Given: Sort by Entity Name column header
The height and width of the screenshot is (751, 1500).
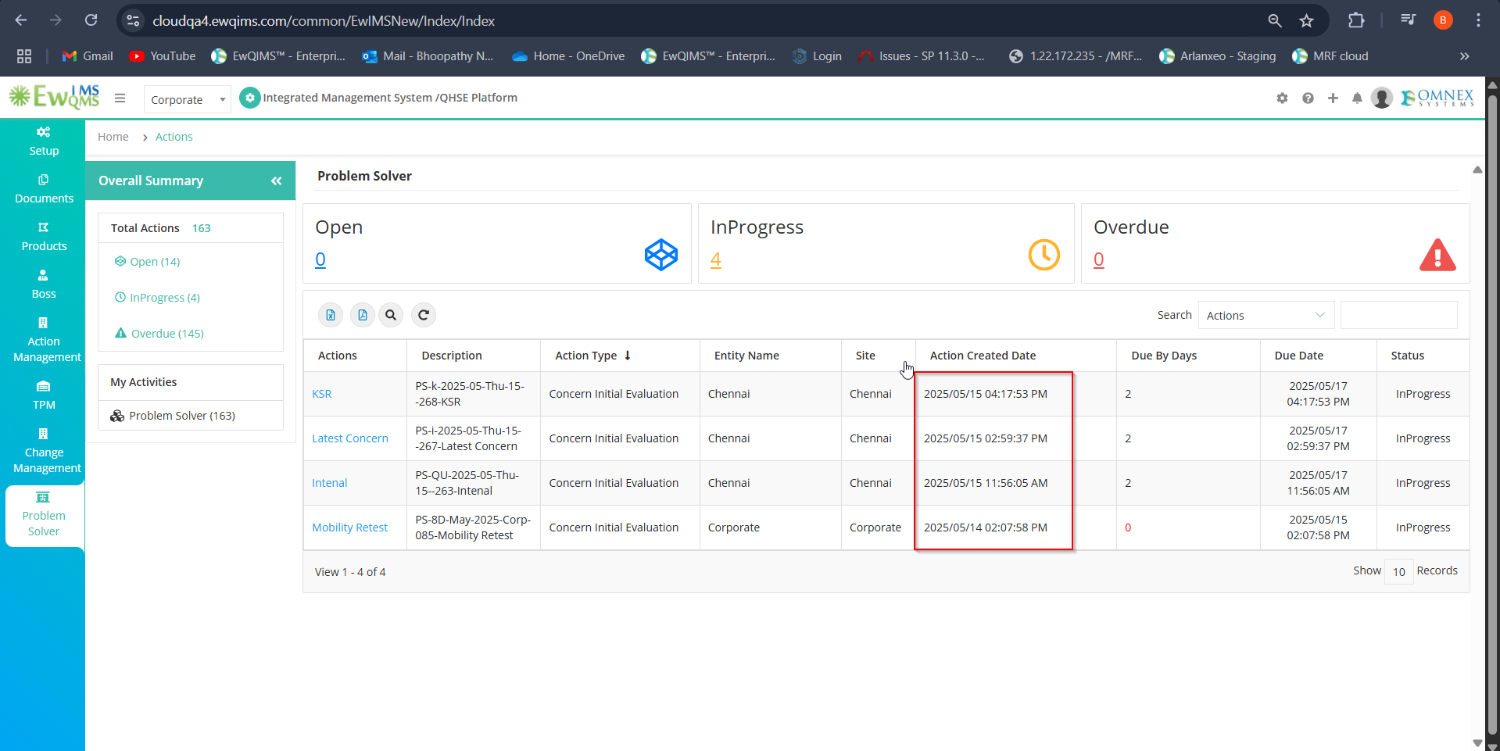Looking at the screenshot, I should point(746,356).
